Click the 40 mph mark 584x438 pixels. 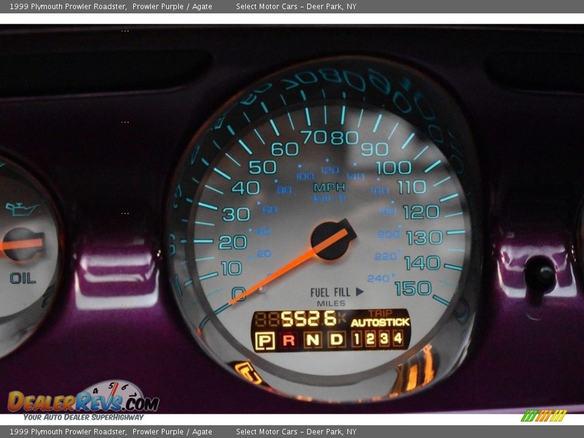tap(245, 188)
